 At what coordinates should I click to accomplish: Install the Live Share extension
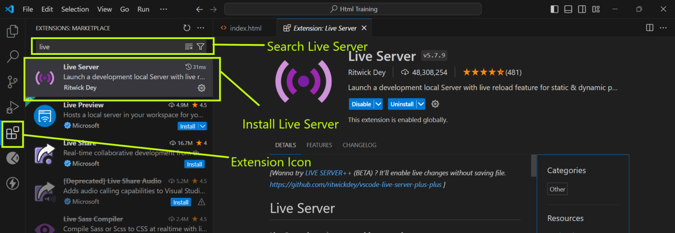(194, 164)
